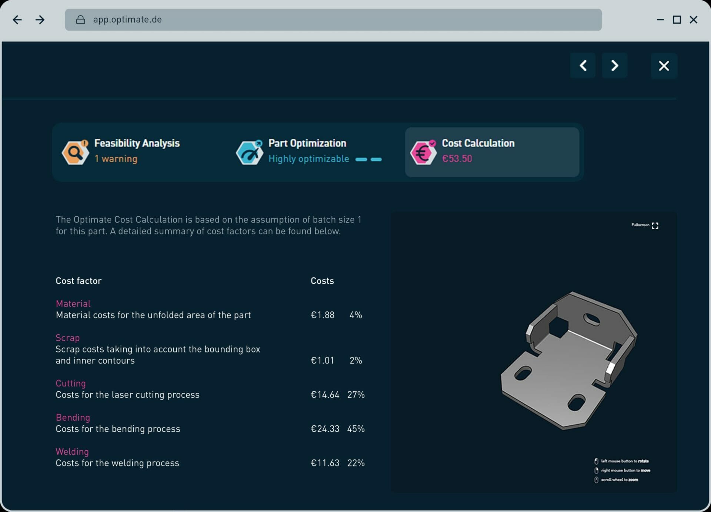Image resolution: width=711 pixels, height=512 pixels.
Task: Open the Part Optimization tab
Action: click(x=307, y=143)
